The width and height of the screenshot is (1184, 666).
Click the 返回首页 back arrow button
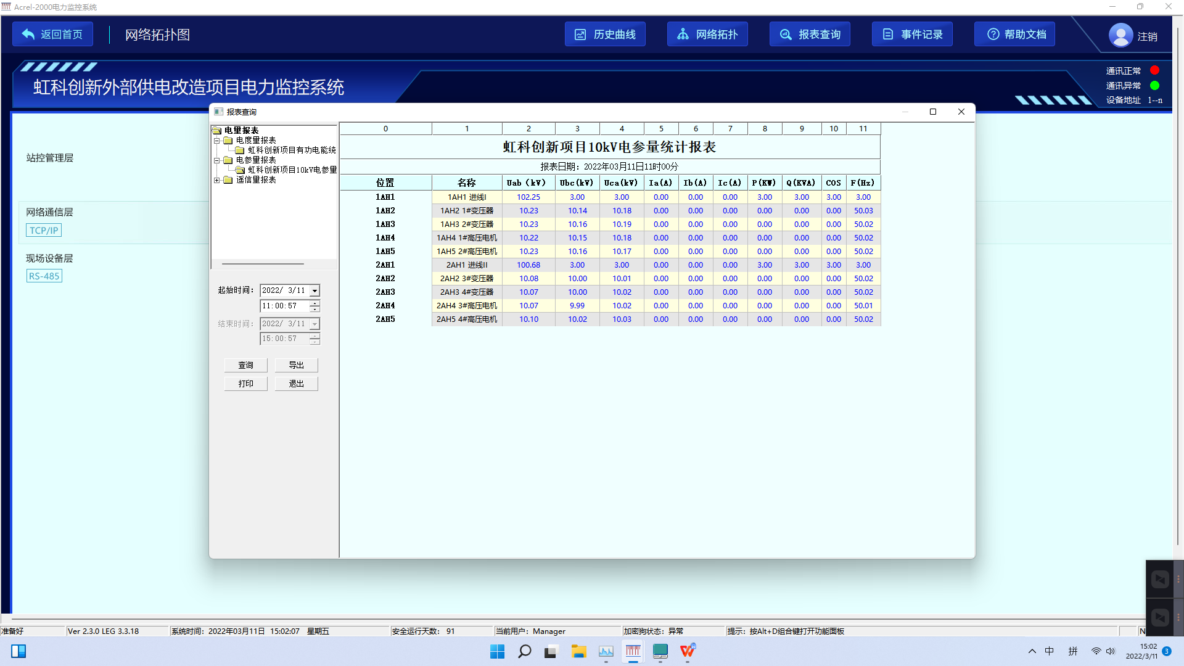[x=52, y=35]
